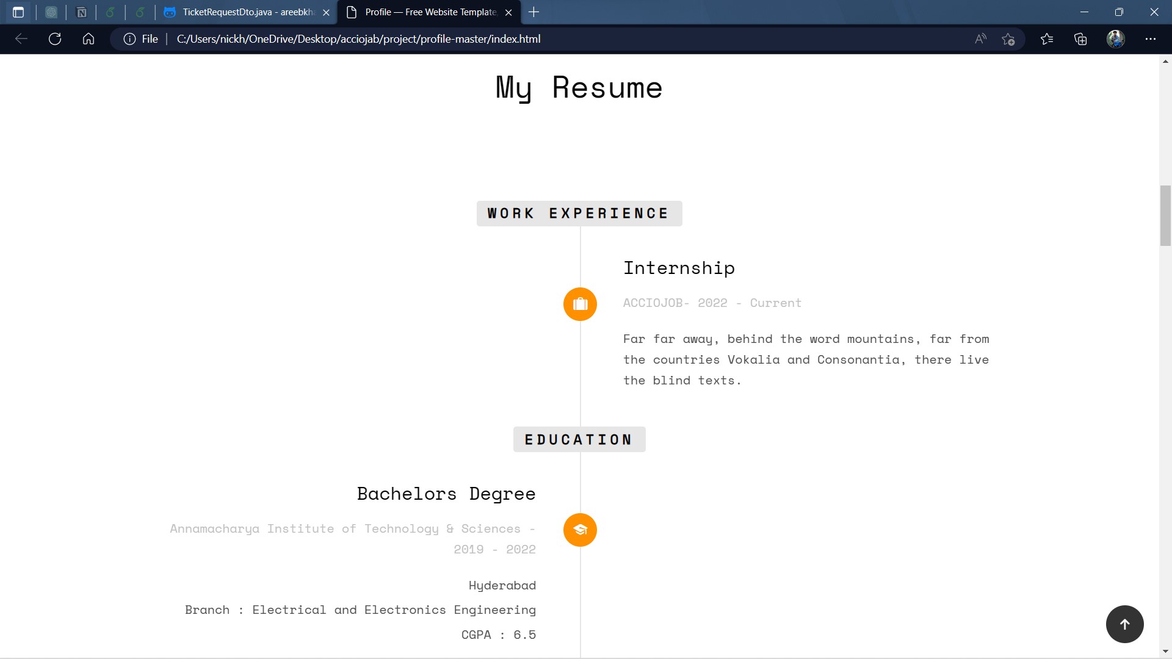1172x659 pixels.
Task: View the File site information
Action: click(x=141, y=39)
